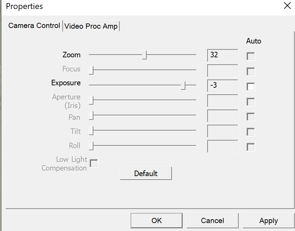Enable the Low Light Compensation checkbox
This screenshot has width=295, height=231.
tap(94, 163)
